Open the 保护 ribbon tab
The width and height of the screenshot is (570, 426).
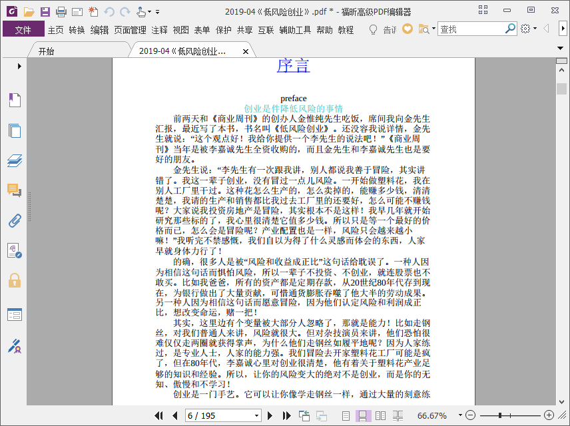(223, 30)
